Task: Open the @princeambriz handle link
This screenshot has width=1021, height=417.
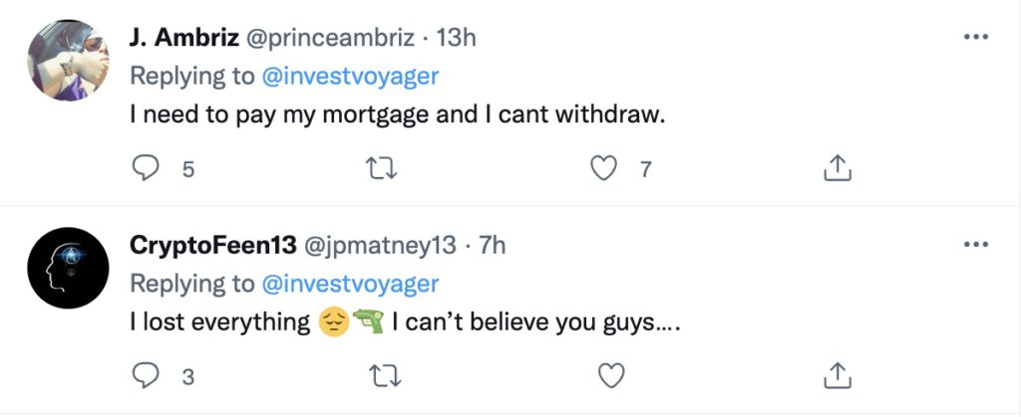Action: 329,38
